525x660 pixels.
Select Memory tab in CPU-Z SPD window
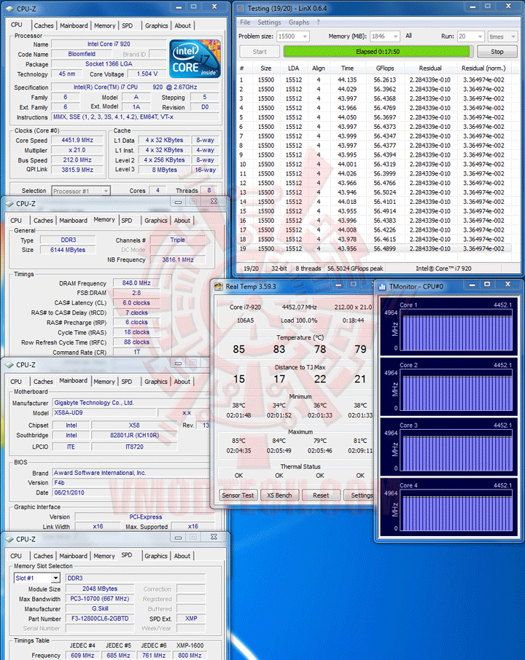(104, 556)
